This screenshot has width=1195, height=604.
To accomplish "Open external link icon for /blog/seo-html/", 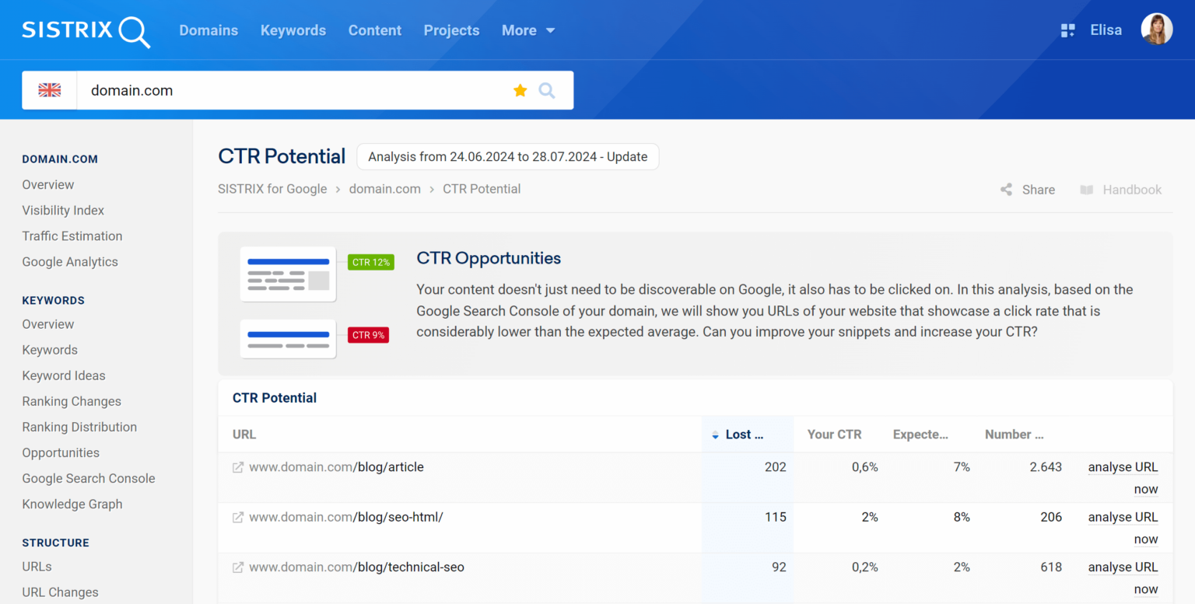I will (x=238, y=517).
